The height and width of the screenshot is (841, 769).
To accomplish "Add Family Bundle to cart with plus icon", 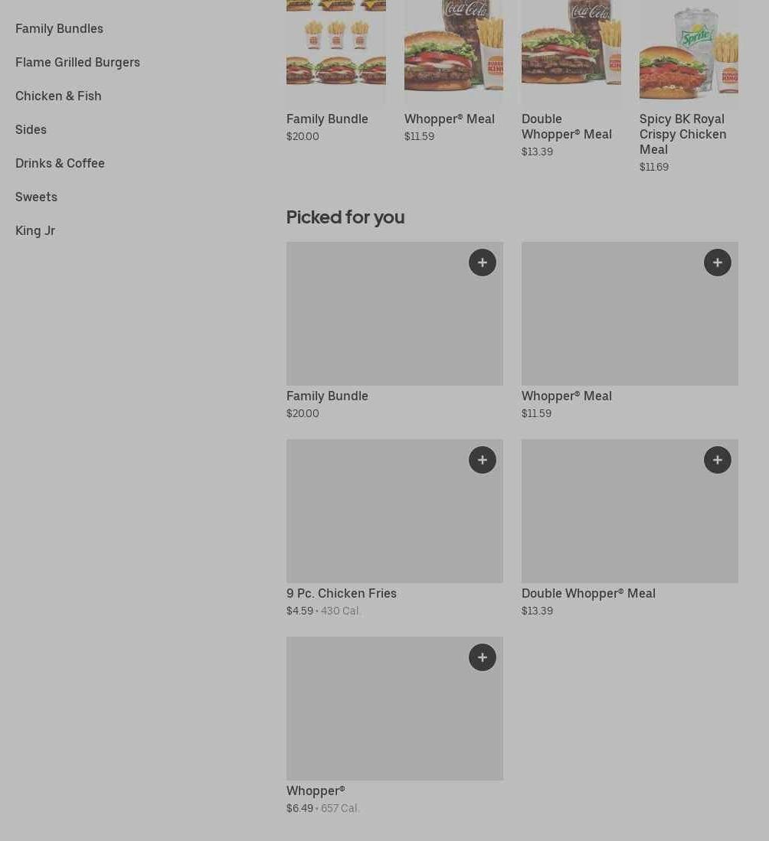I will [482, 262].
